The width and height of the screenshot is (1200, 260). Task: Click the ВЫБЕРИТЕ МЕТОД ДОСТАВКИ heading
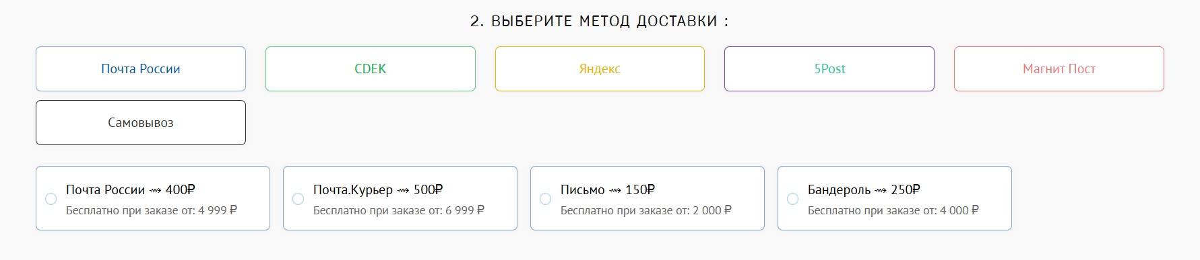coord(600,21)
